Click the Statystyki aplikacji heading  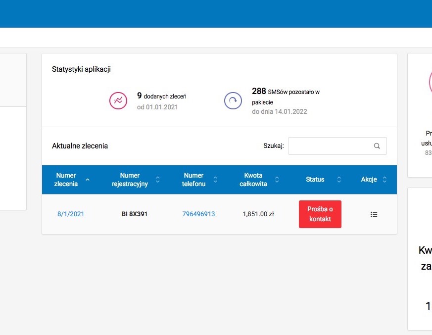coord(81,69)
